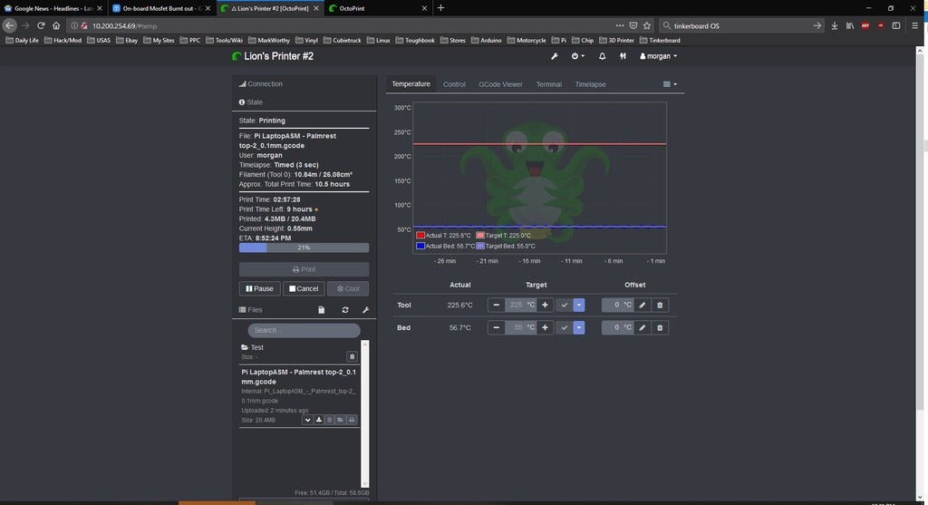Click the notifications bell icon
This screenshot has width=928, height=505.
click(602, 56)
